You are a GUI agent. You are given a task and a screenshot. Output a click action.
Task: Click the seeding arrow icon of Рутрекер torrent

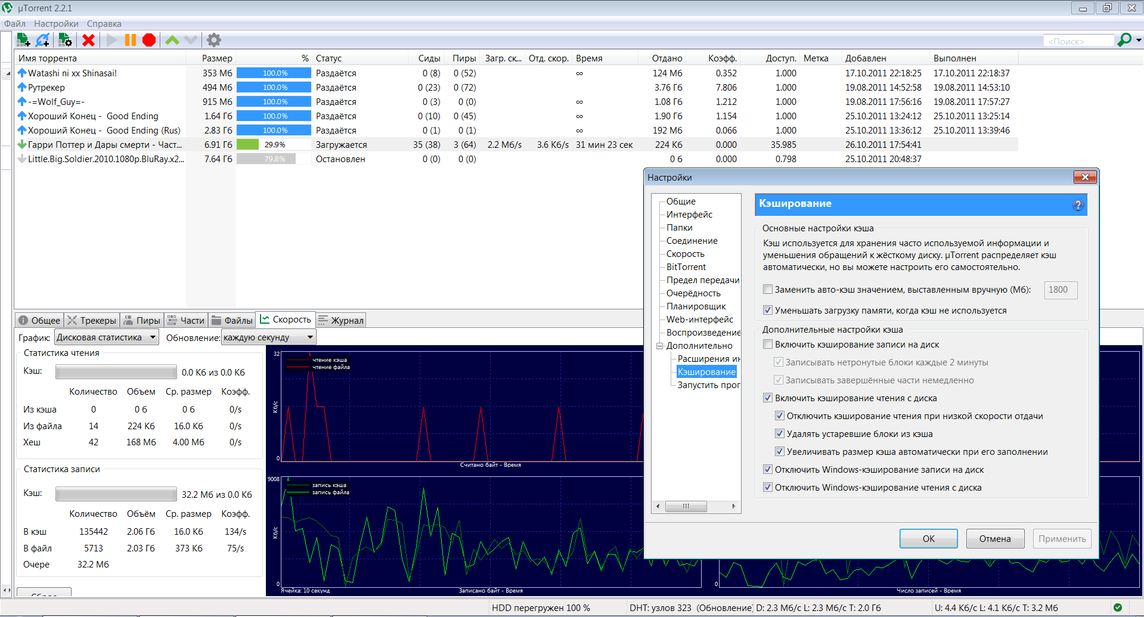pos(22,87)
